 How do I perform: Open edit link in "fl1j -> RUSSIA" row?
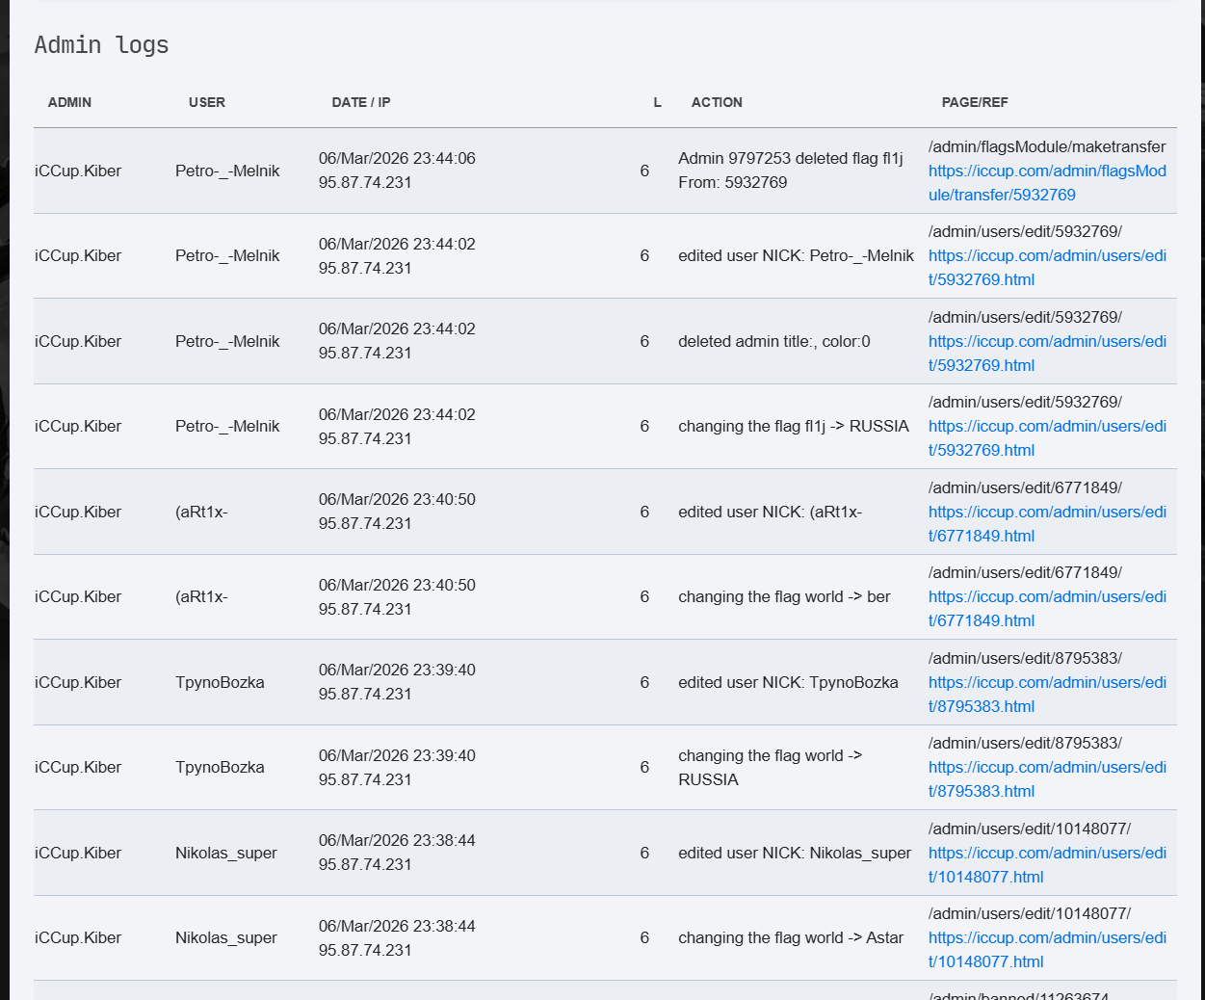(x=1047, y=427)
